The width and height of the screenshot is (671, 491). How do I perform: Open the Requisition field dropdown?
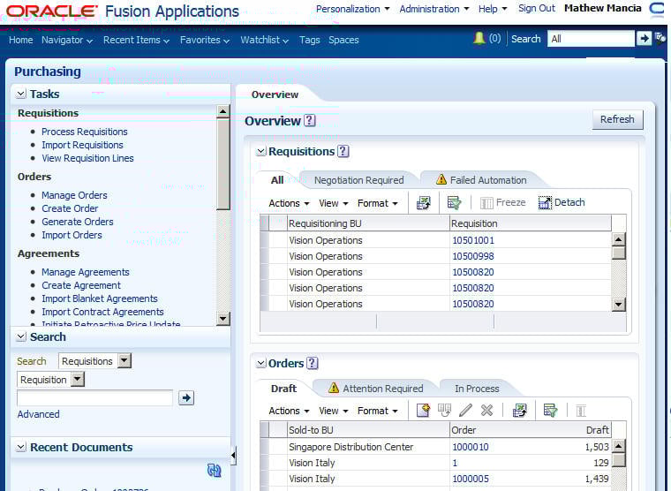pos(78,379)
